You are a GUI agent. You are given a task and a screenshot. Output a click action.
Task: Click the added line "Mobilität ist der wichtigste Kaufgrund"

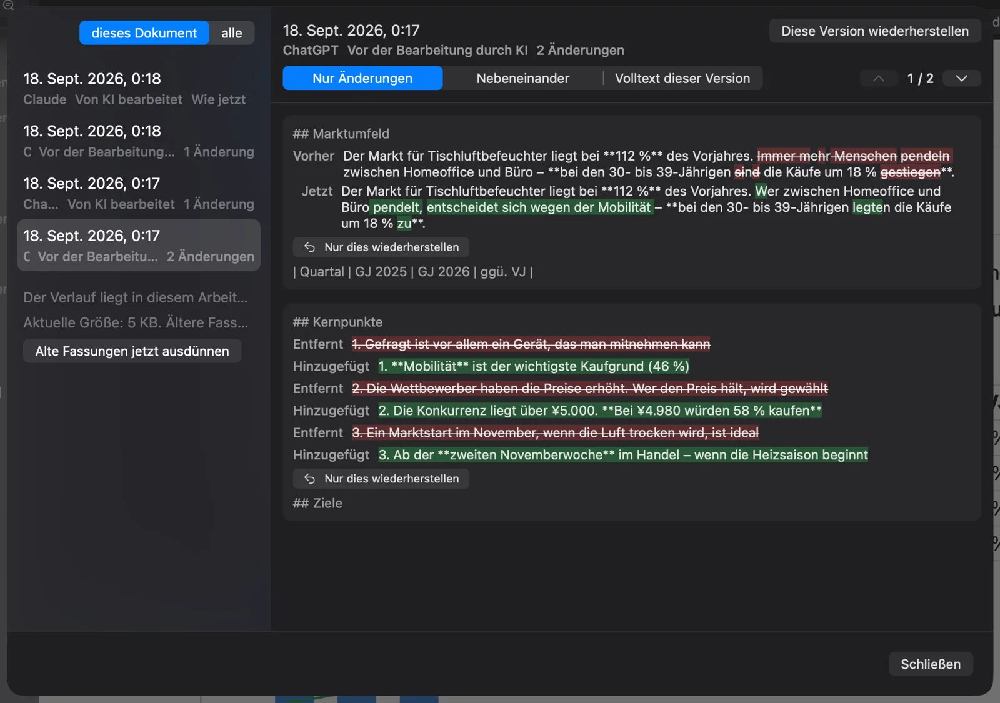[x=534, y=366]
